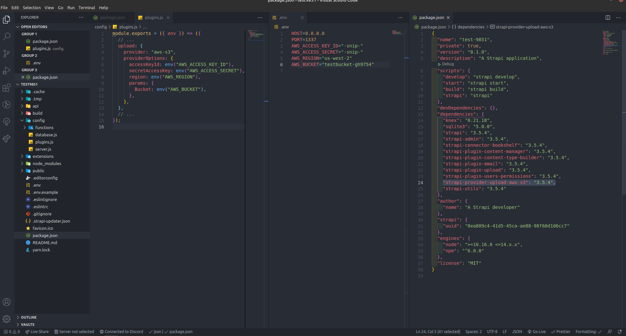626x336 pixels.
Task: Toggle the Formatting checkmark in status bar
Action: (x=589, y=331)
